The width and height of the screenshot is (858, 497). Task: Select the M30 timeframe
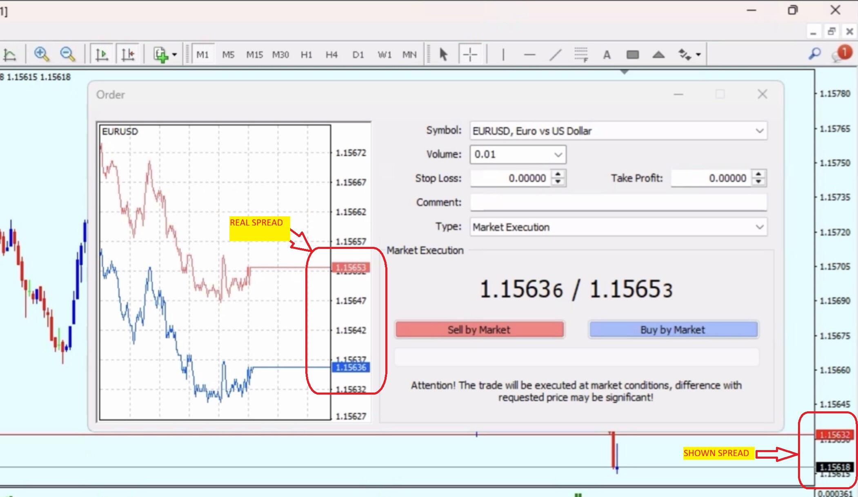tap(280, 55)
